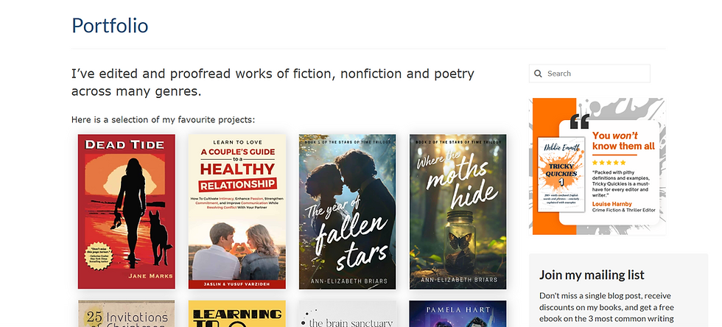This screenshot has height=327, width=722.
Task: Click the search magnifier icon
Action: [x=539, y=74]
